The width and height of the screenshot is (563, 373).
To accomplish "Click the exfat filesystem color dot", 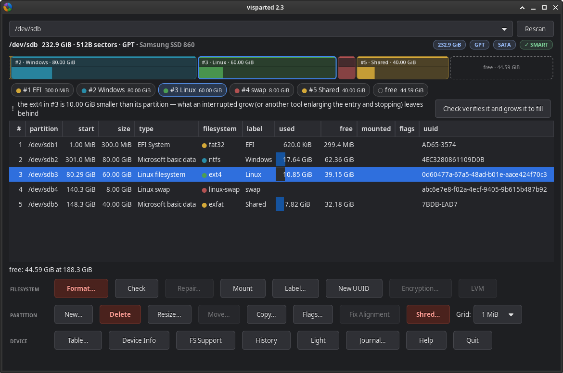I will [x=205, y=205].
